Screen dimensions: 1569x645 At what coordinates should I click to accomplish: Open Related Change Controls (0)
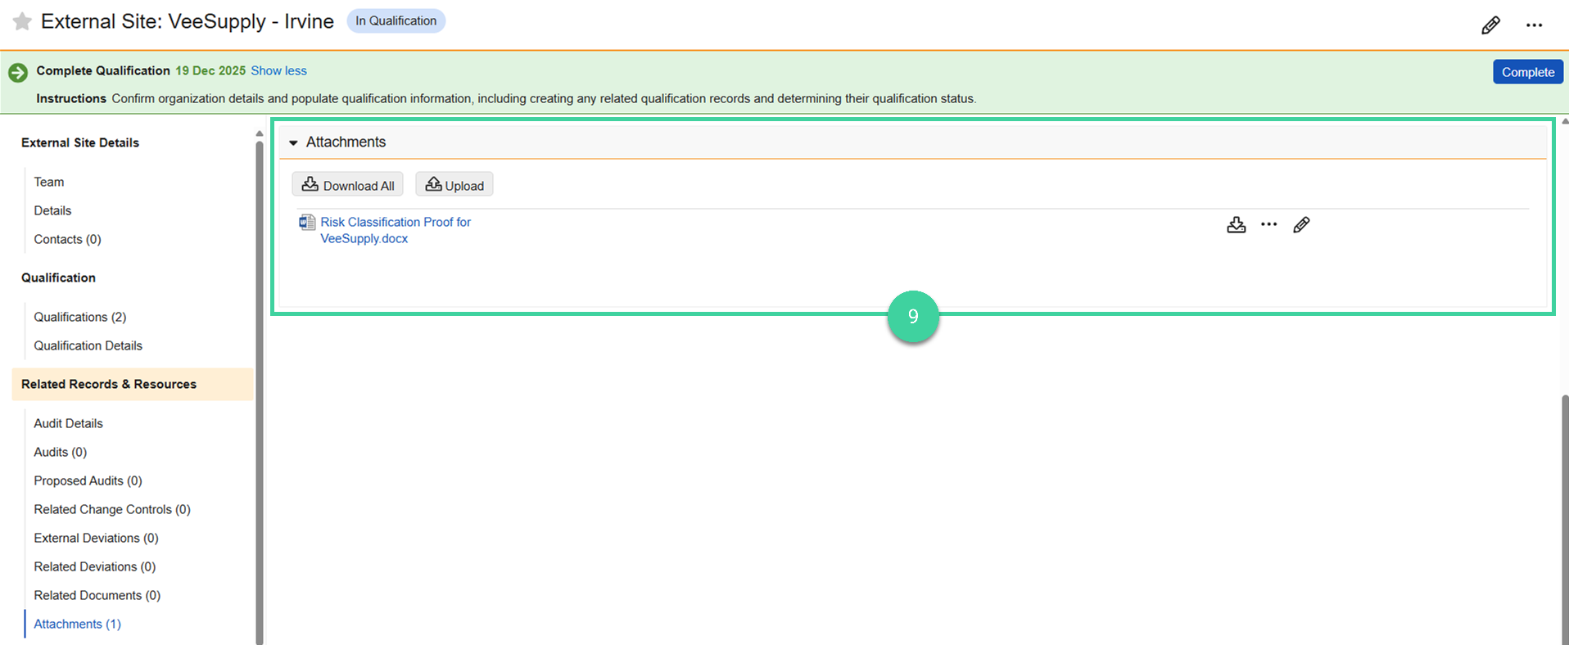tap(112, 509)
